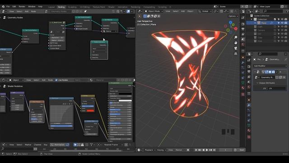The image size is (289, 163).
Task: Open the Playback dropdown in timeline
Action: pos(150,150)
